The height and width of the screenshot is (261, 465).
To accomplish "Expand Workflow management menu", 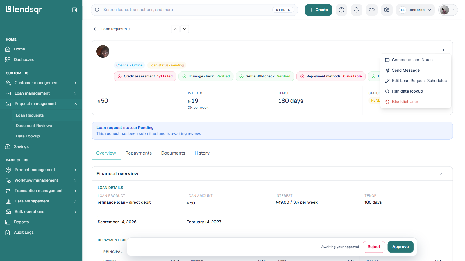I will [x=41, y=180].
